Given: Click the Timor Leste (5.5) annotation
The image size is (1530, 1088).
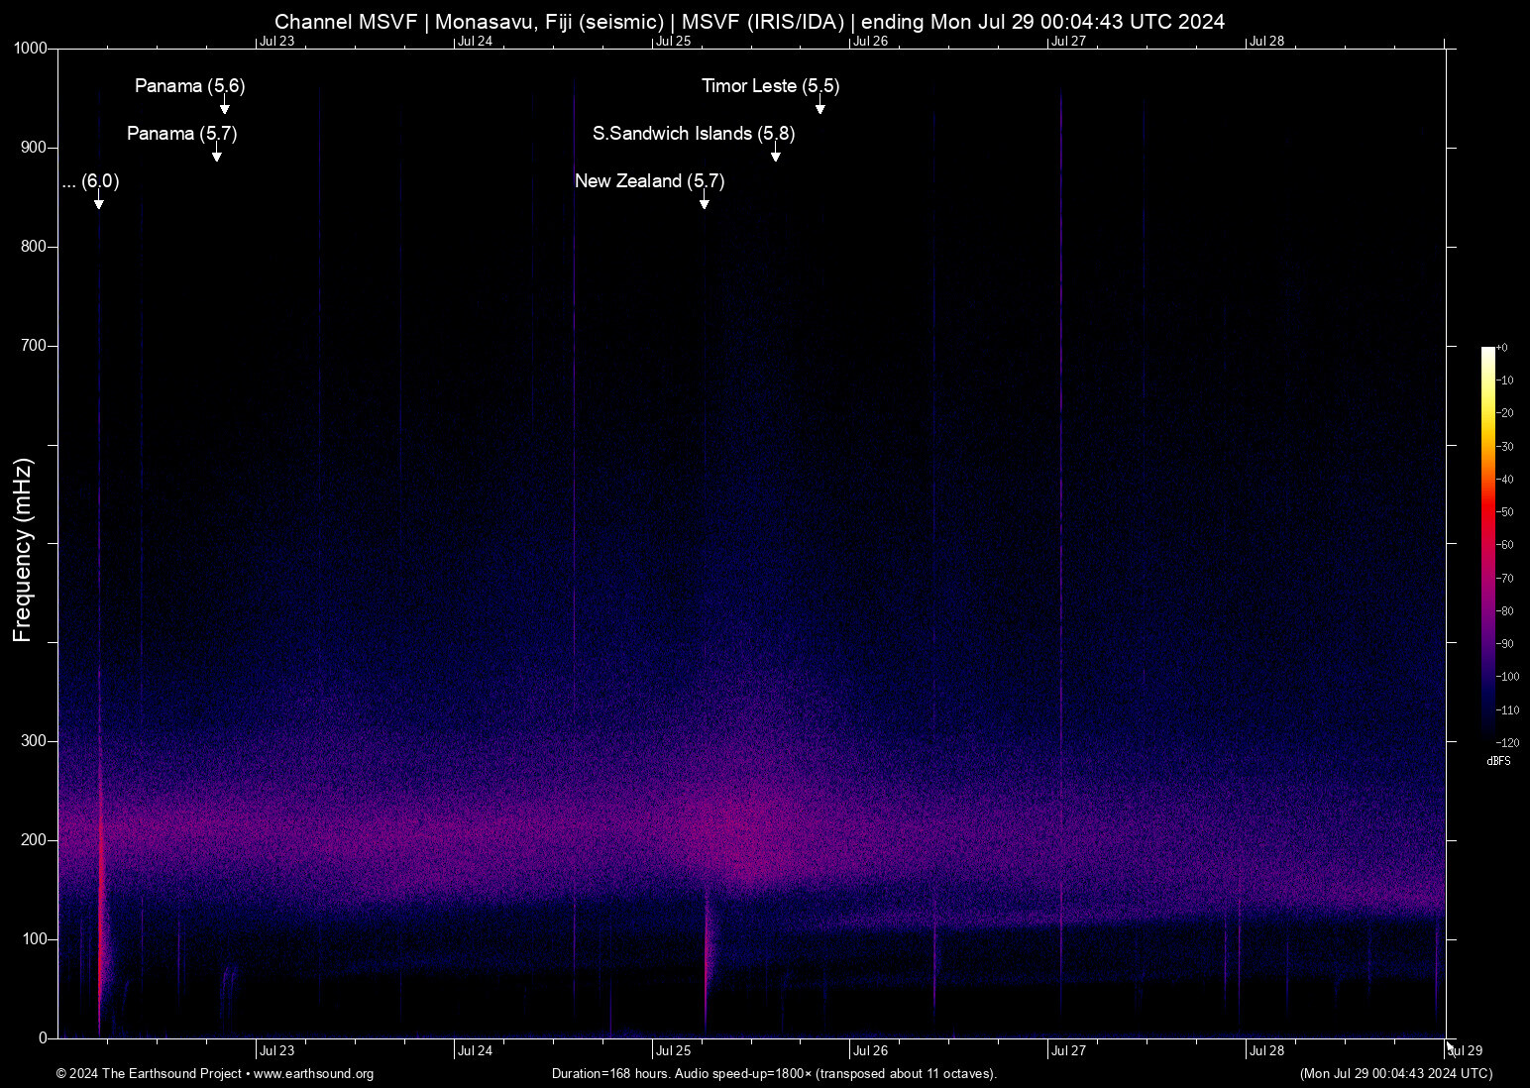Looking at the screenshot, I should (769, 86).
